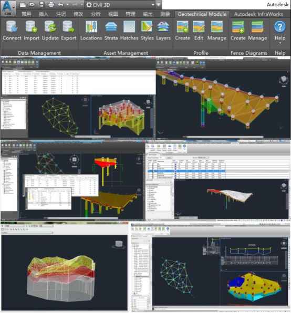Open the Styles tool

[x=147, y=27]
